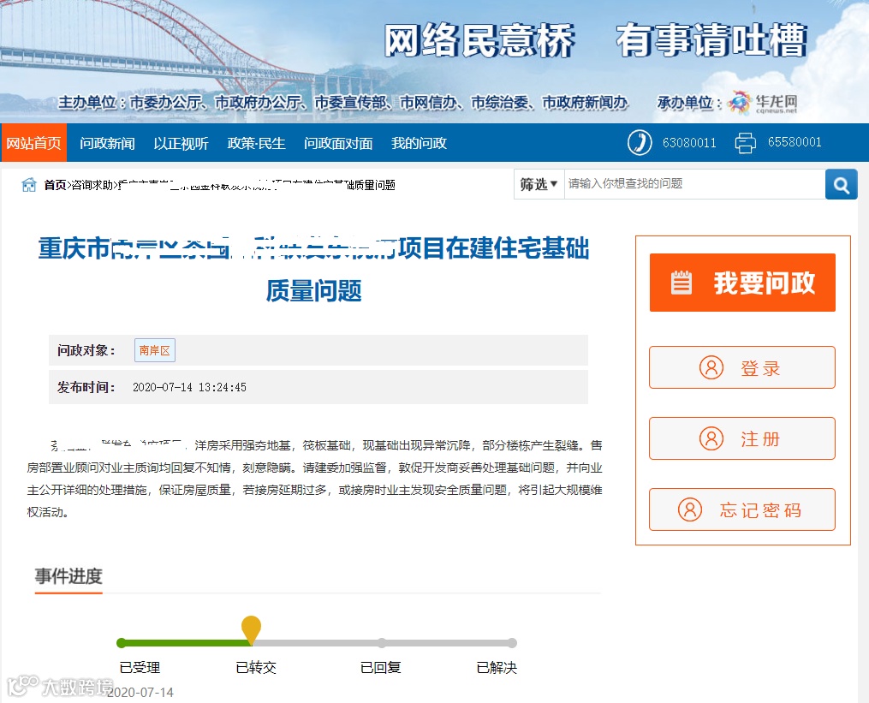Open 问政面对面 section
The width and height of the screenshot is (869, 703).
[338, 144]
